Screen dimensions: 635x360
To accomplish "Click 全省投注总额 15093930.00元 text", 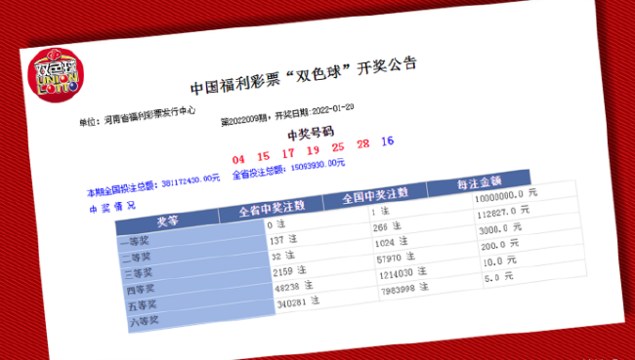I will [288, 169].
